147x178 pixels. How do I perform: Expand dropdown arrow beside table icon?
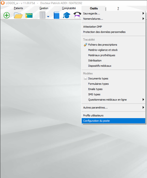(48, 17)
